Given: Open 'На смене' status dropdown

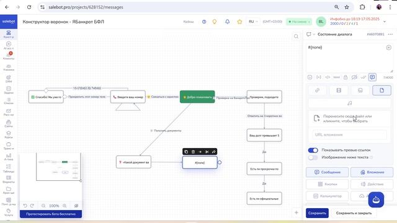Looking at the screenshot, I should 299,22.
